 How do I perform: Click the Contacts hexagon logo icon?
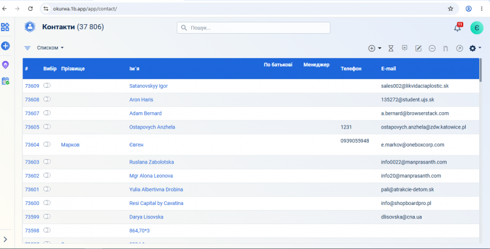click(x=30, y=27)
